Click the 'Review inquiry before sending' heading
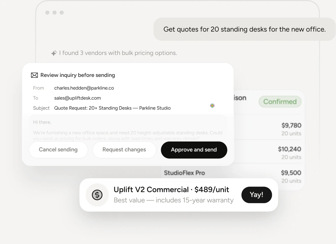336x244 pixels. point(78,75)
